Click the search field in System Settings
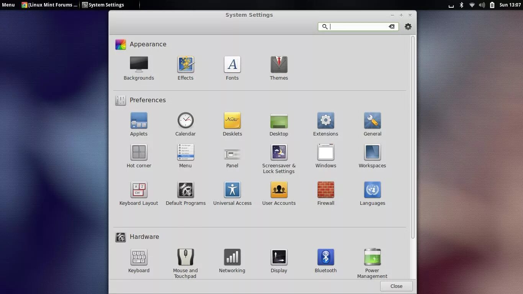Image resolution: width=523 pixels, height=294 pixels. (358, 26)
